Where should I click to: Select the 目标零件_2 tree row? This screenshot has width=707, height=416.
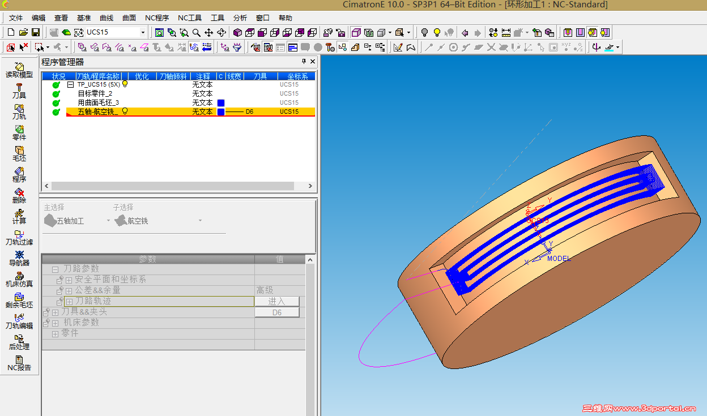point(95,93)
